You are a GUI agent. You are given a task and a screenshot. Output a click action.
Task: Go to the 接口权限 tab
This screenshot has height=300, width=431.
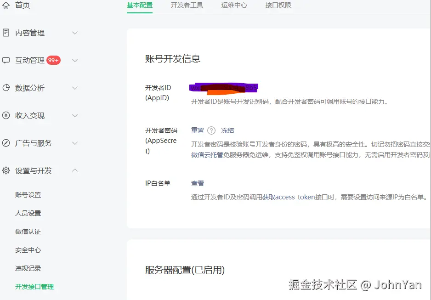[278, 5]
